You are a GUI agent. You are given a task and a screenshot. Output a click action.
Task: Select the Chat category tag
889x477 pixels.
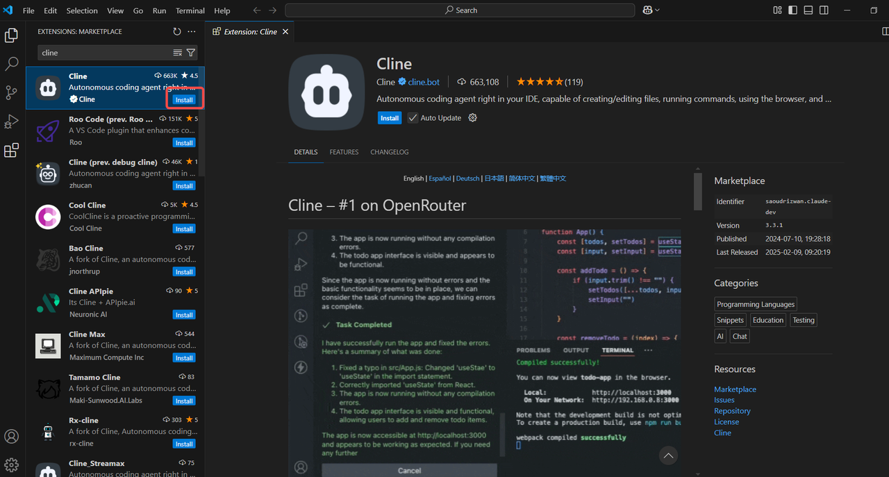click(x=740, y=336)
